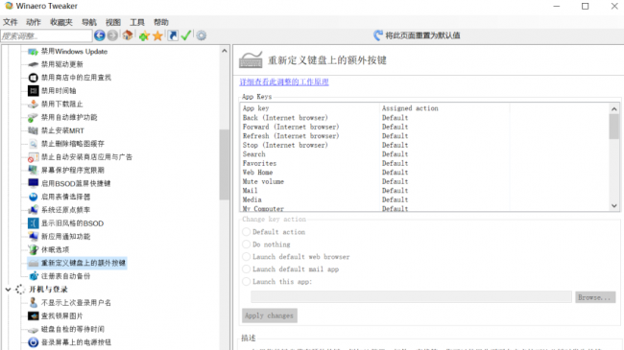Click the Browse... button
Viewport: 624px width, 350px height.
pos(595,297)
